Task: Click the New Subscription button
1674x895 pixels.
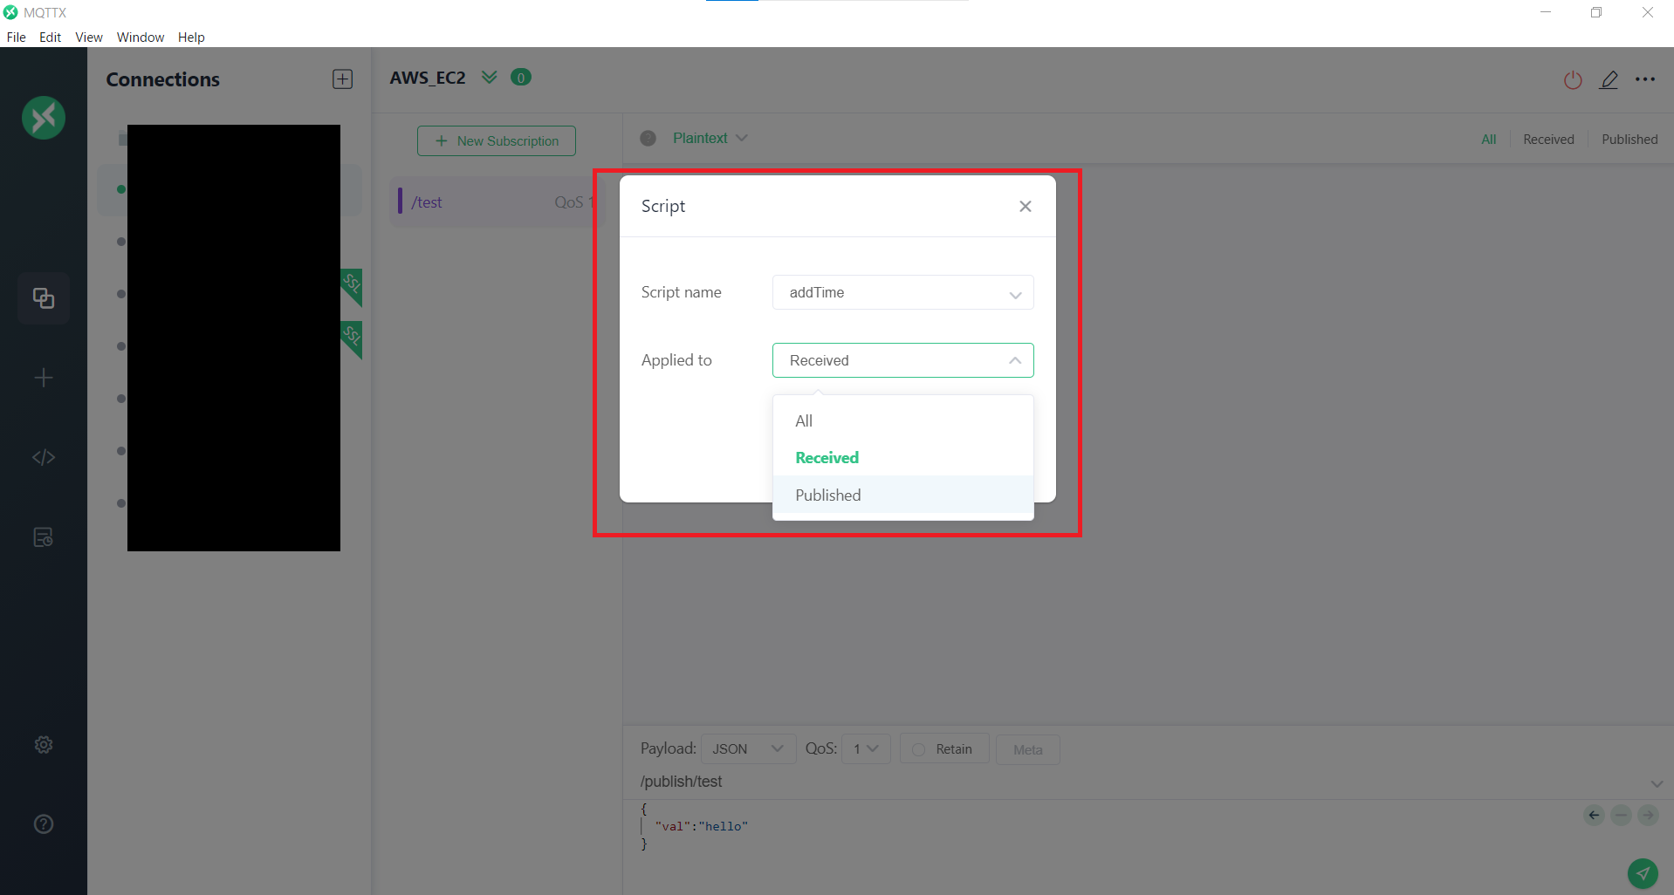Action: pyautogui.click(x=495, y=140)
